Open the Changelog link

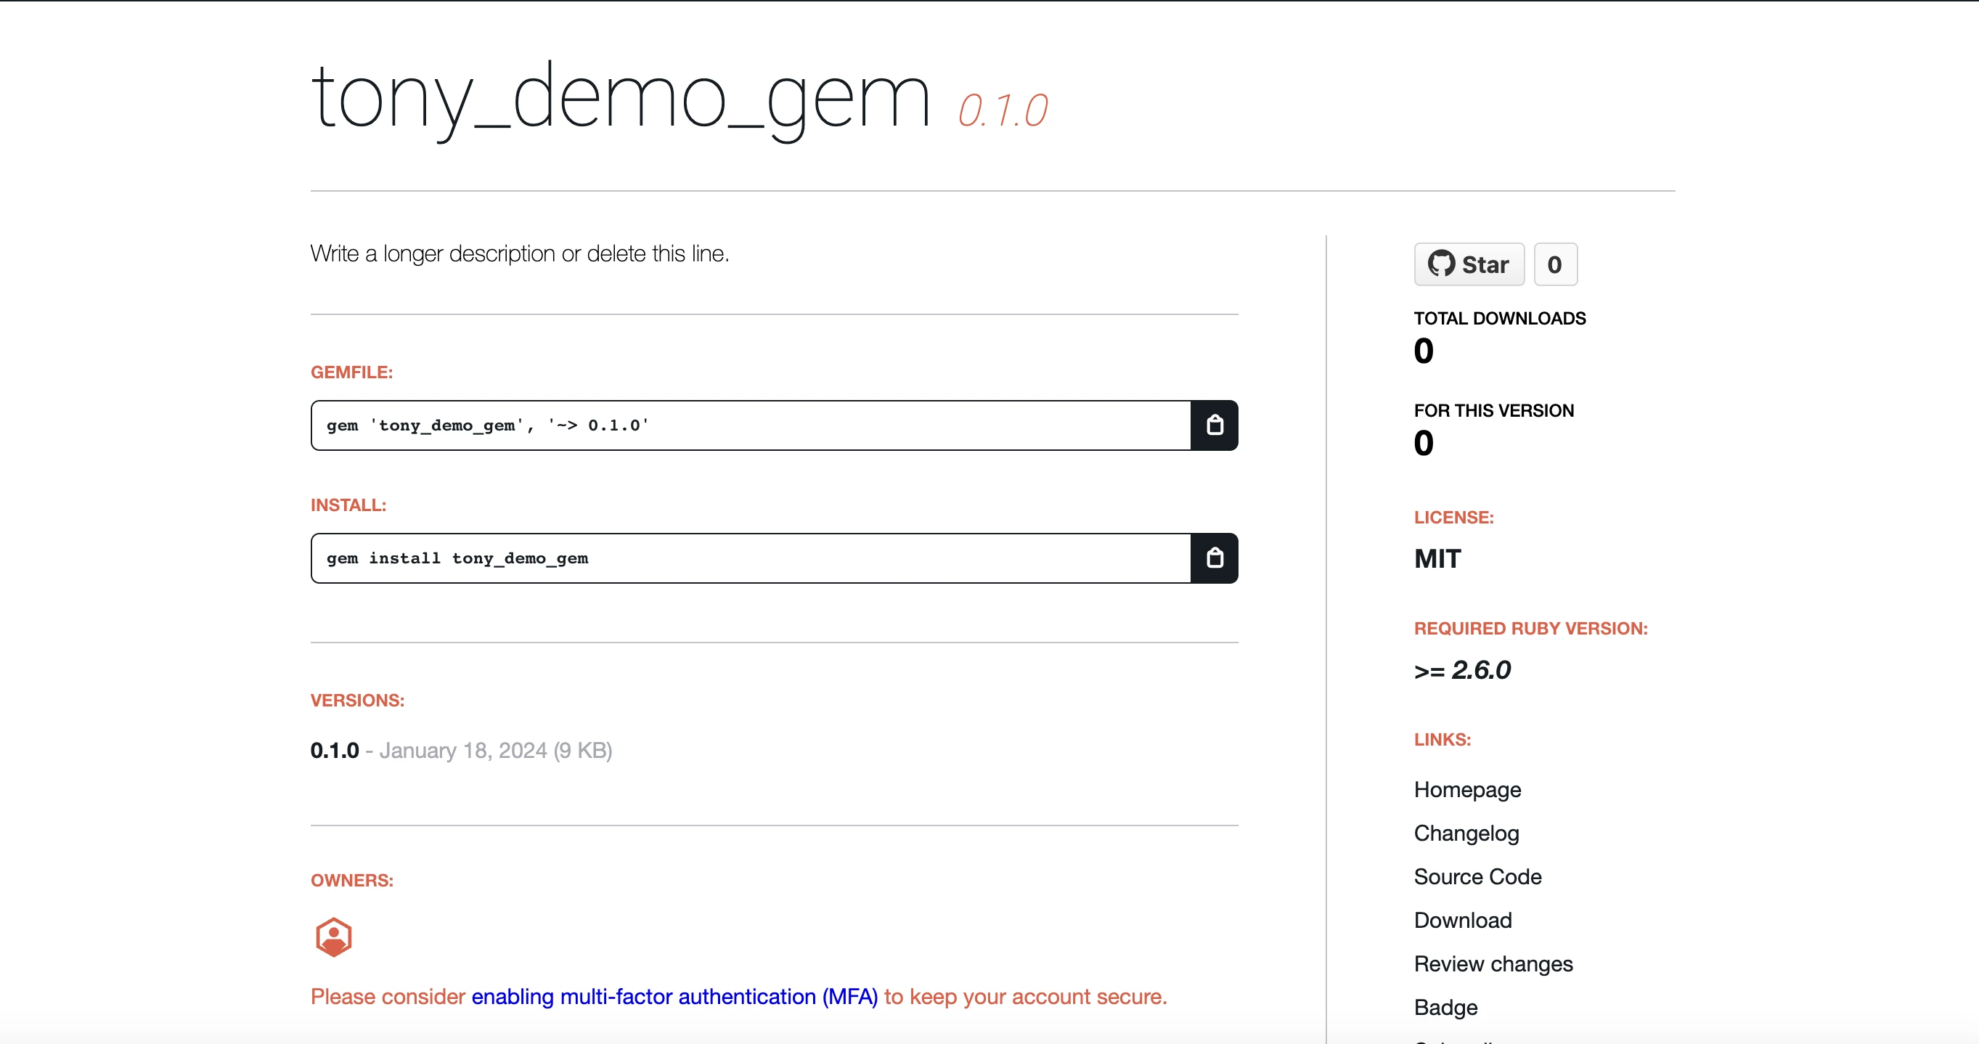coord(1465,833)
